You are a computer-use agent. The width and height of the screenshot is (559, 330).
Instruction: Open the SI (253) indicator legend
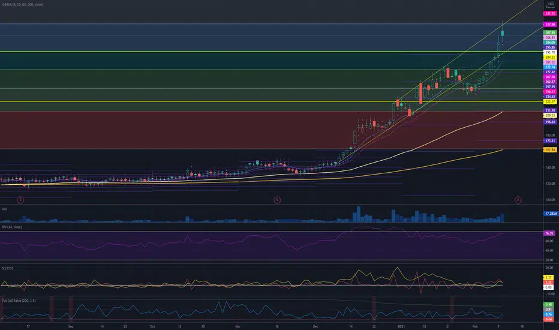point(7,268)
